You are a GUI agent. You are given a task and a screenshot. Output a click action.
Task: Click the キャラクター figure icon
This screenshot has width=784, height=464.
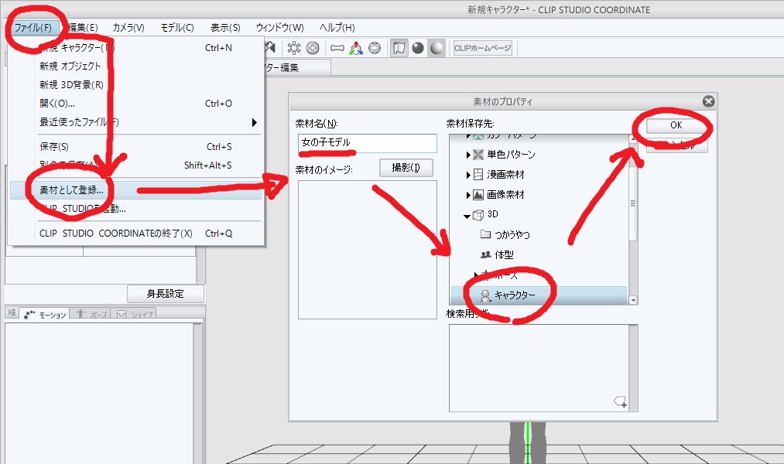pos(485,295)
